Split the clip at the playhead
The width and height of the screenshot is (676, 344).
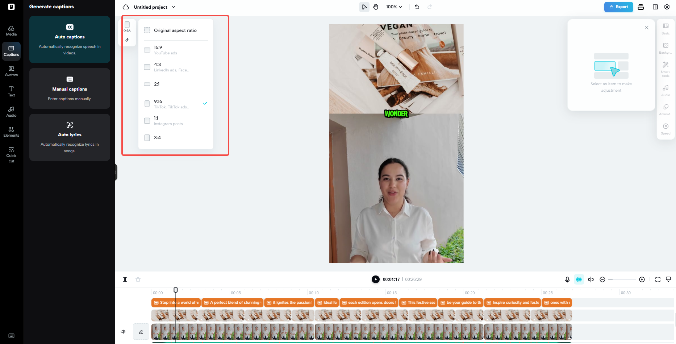125,279
